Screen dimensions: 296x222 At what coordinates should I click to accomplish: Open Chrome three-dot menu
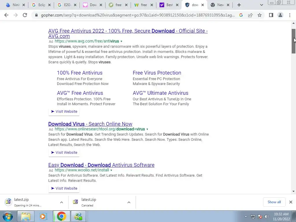click(x=290, y=15)
